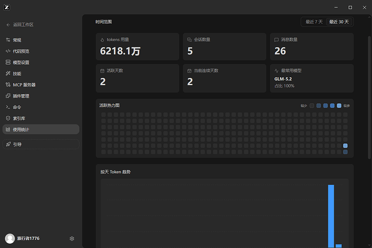Image resolution: width=372 pixels, height=248 pixels.
Task: Click the 当前连续天数 value 2
Action: [x=190, y=82]
